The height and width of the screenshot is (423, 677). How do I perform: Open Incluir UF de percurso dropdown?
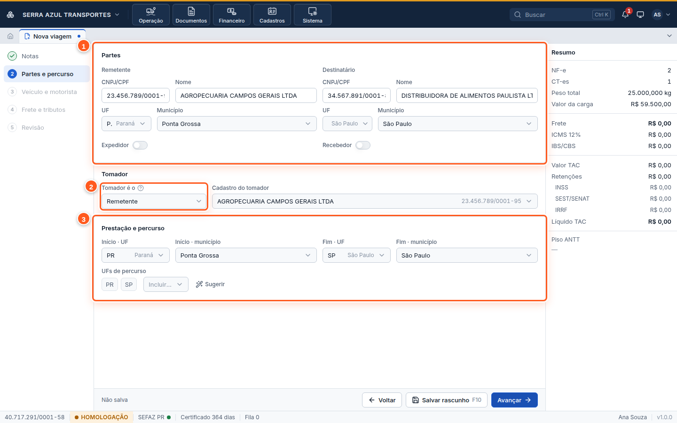166,284
